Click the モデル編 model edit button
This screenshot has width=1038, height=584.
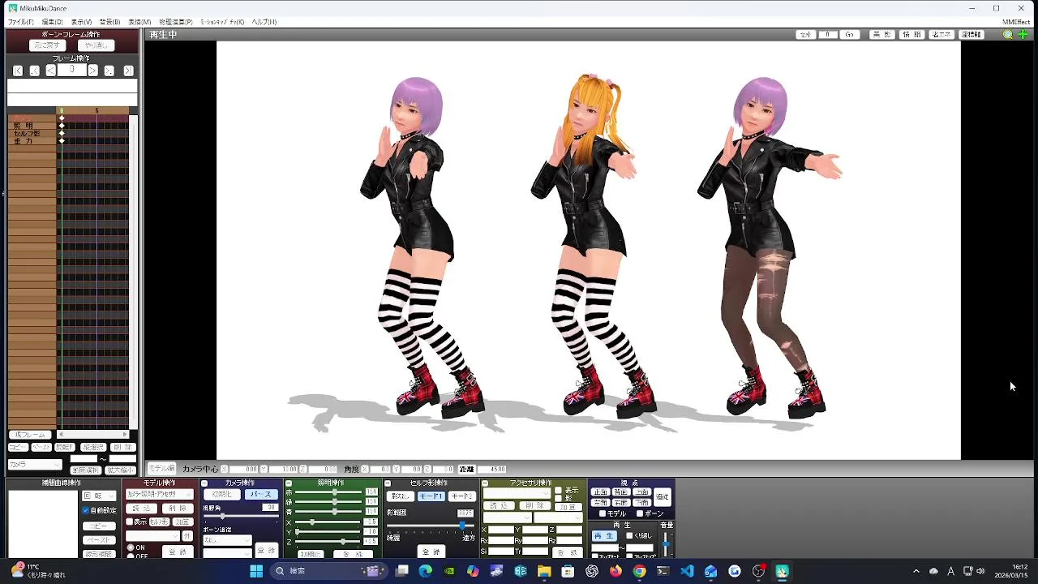pos(161,469)
